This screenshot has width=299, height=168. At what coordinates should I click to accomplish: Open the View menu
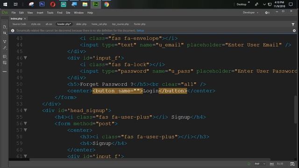[x=30, y=13]
